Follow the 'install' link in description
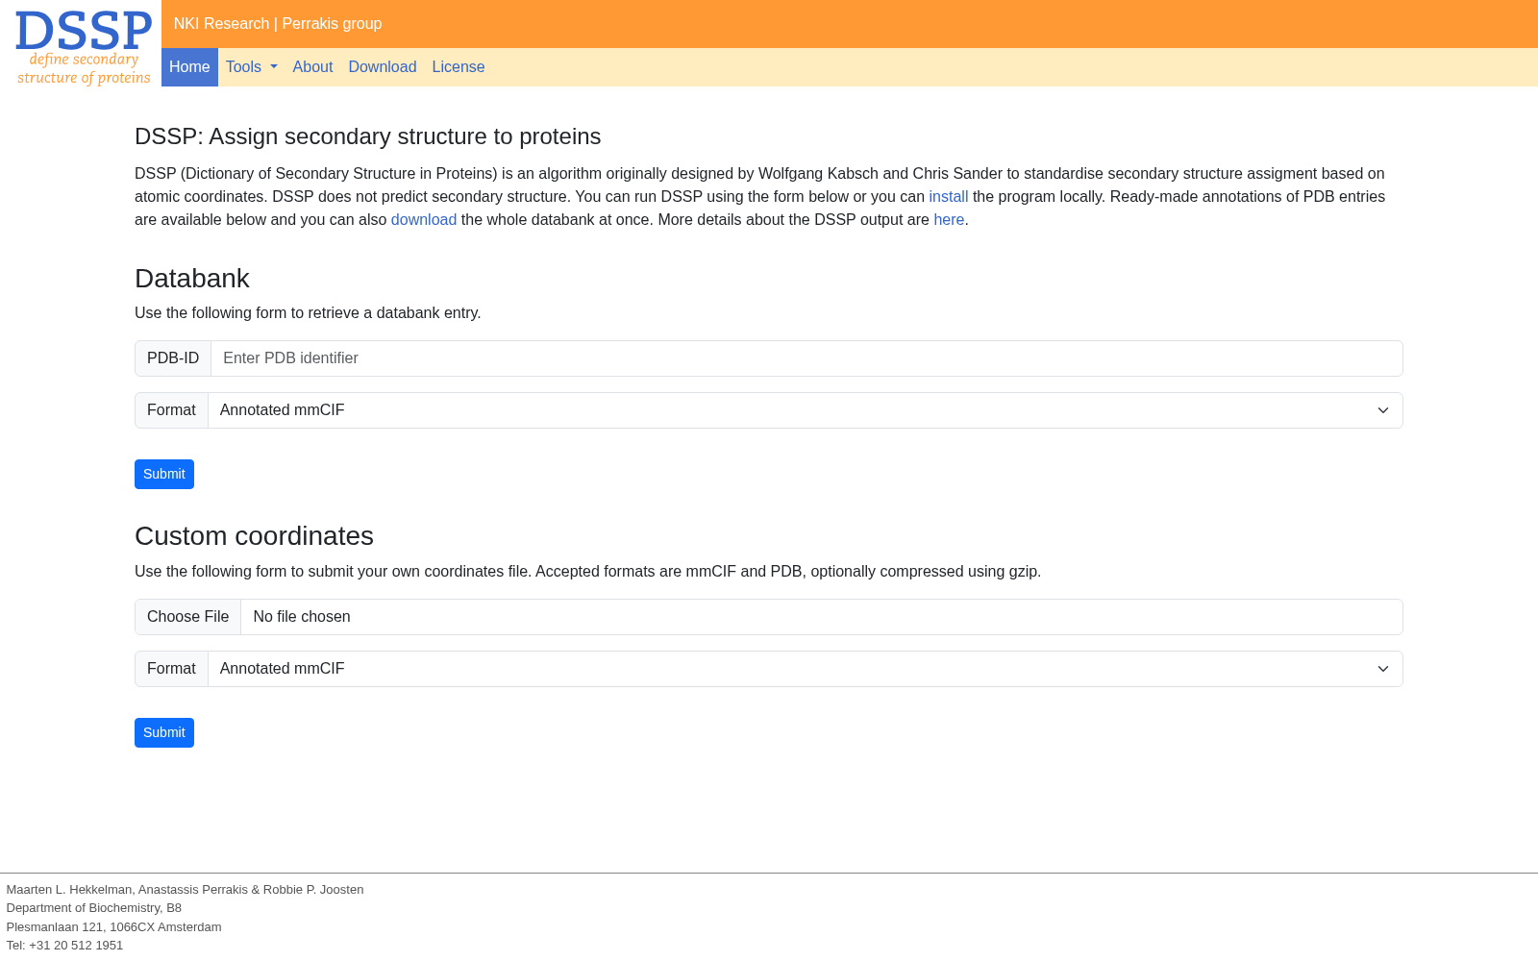The width and height of the screenshot is (1538, 961). point(948,197)
